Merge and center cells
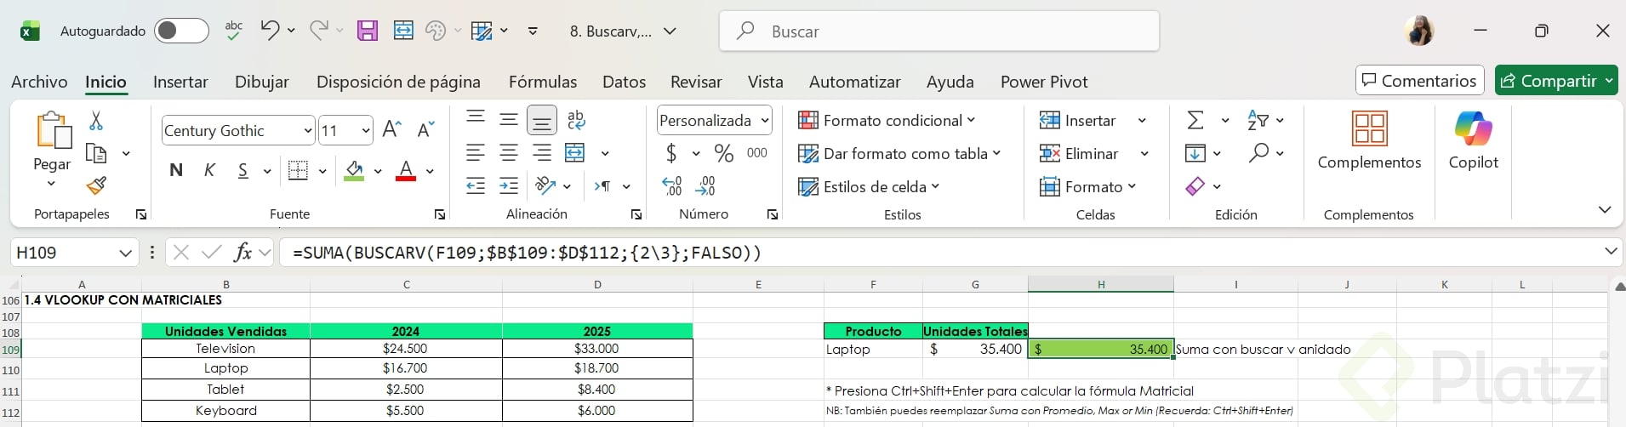Viewport: 1626px width, 427px height. (x=575, y=153)
